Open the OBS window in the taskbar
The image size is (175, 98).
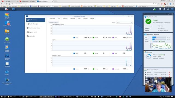point(68,97)
